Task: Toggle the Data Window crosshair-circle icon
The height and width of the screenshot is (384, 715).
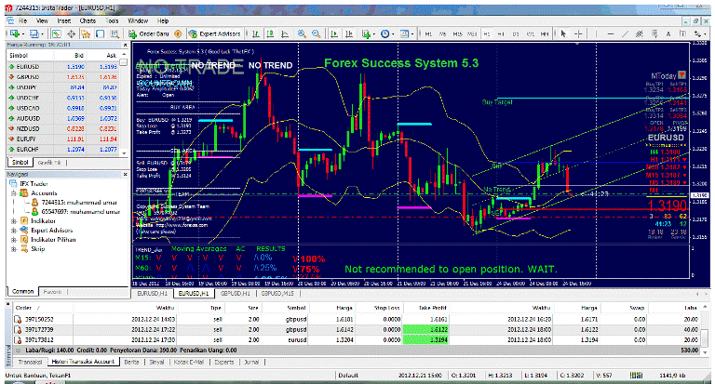Action: [71, 33]
